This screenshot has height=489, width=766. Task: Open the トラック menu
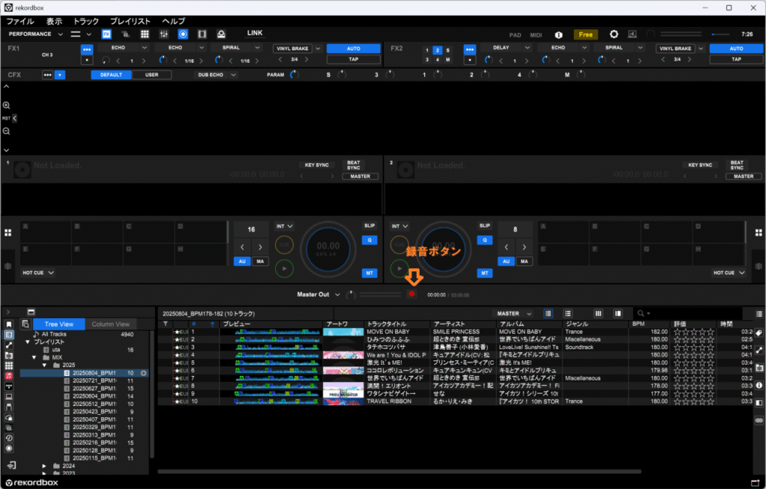(86, 21)
